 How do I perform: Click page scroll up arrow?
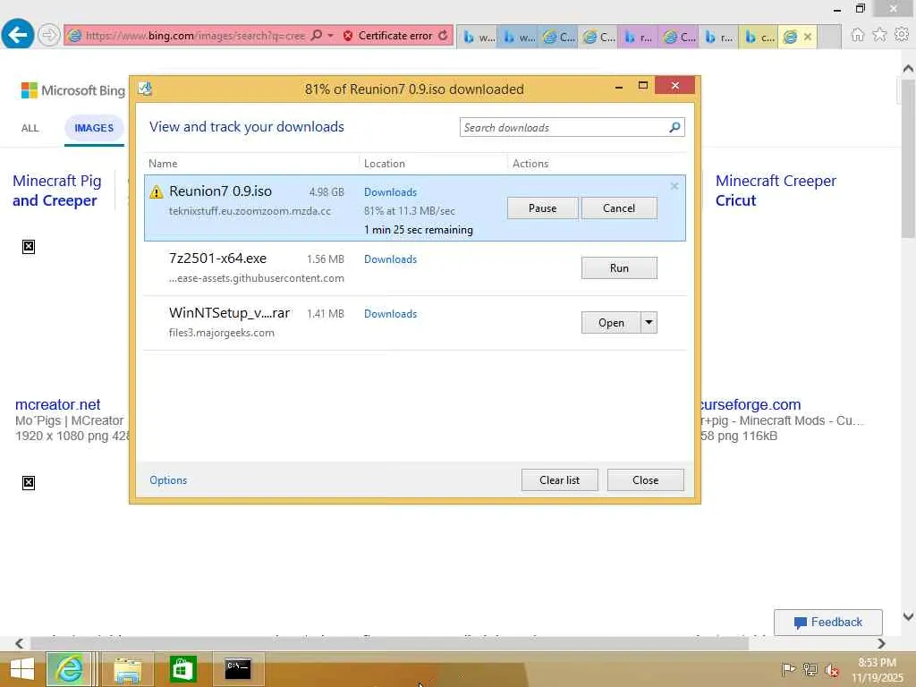(x=908, y=68)
